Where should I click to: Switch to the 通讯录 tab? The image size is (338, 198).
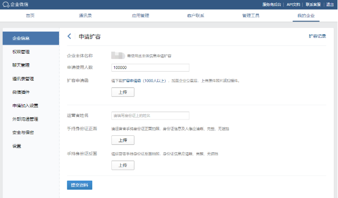pyautogui.click(x=85, y=15)
